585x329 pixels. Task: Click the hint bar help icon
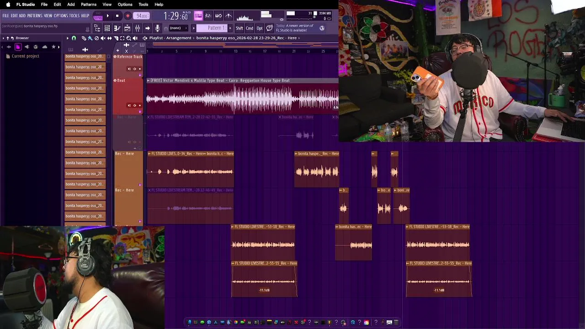click(270, 28)
